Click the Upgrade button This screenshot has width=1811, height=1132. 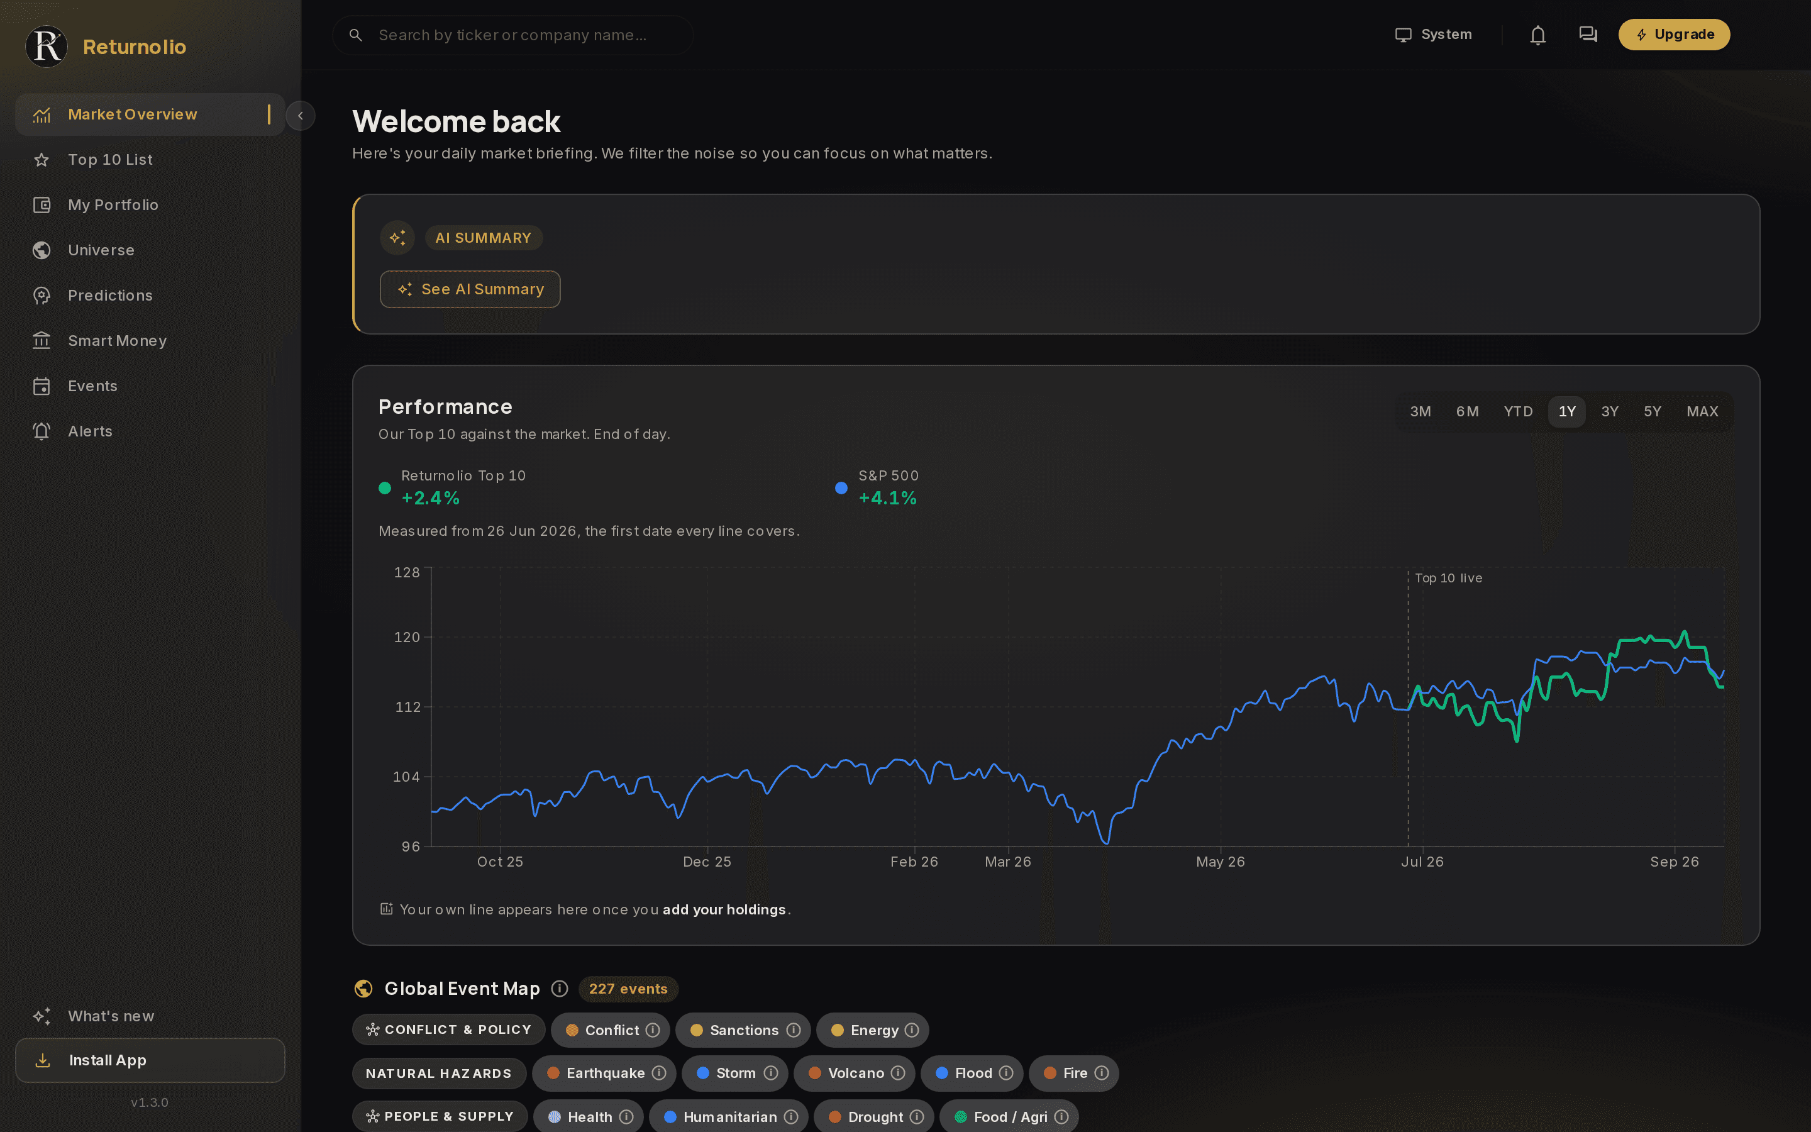(x=1674, y=35)
